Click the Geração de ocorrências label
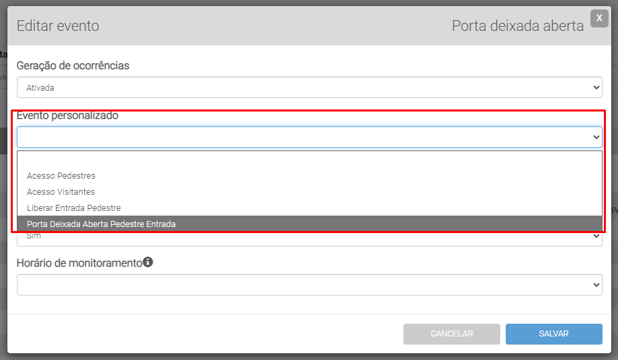Screen dimensions: 618x360 click(x=73, y=66)
